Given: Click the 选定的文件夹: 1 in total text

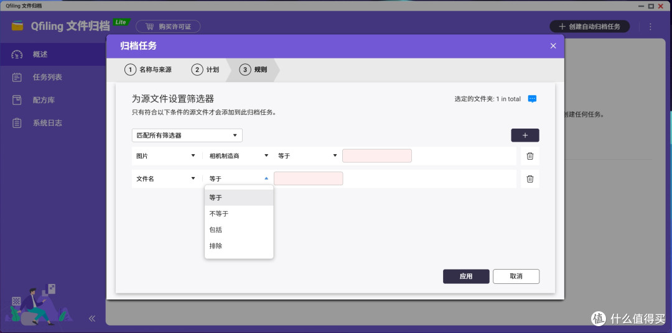Looking at the screenshot, I should point(488,99).
